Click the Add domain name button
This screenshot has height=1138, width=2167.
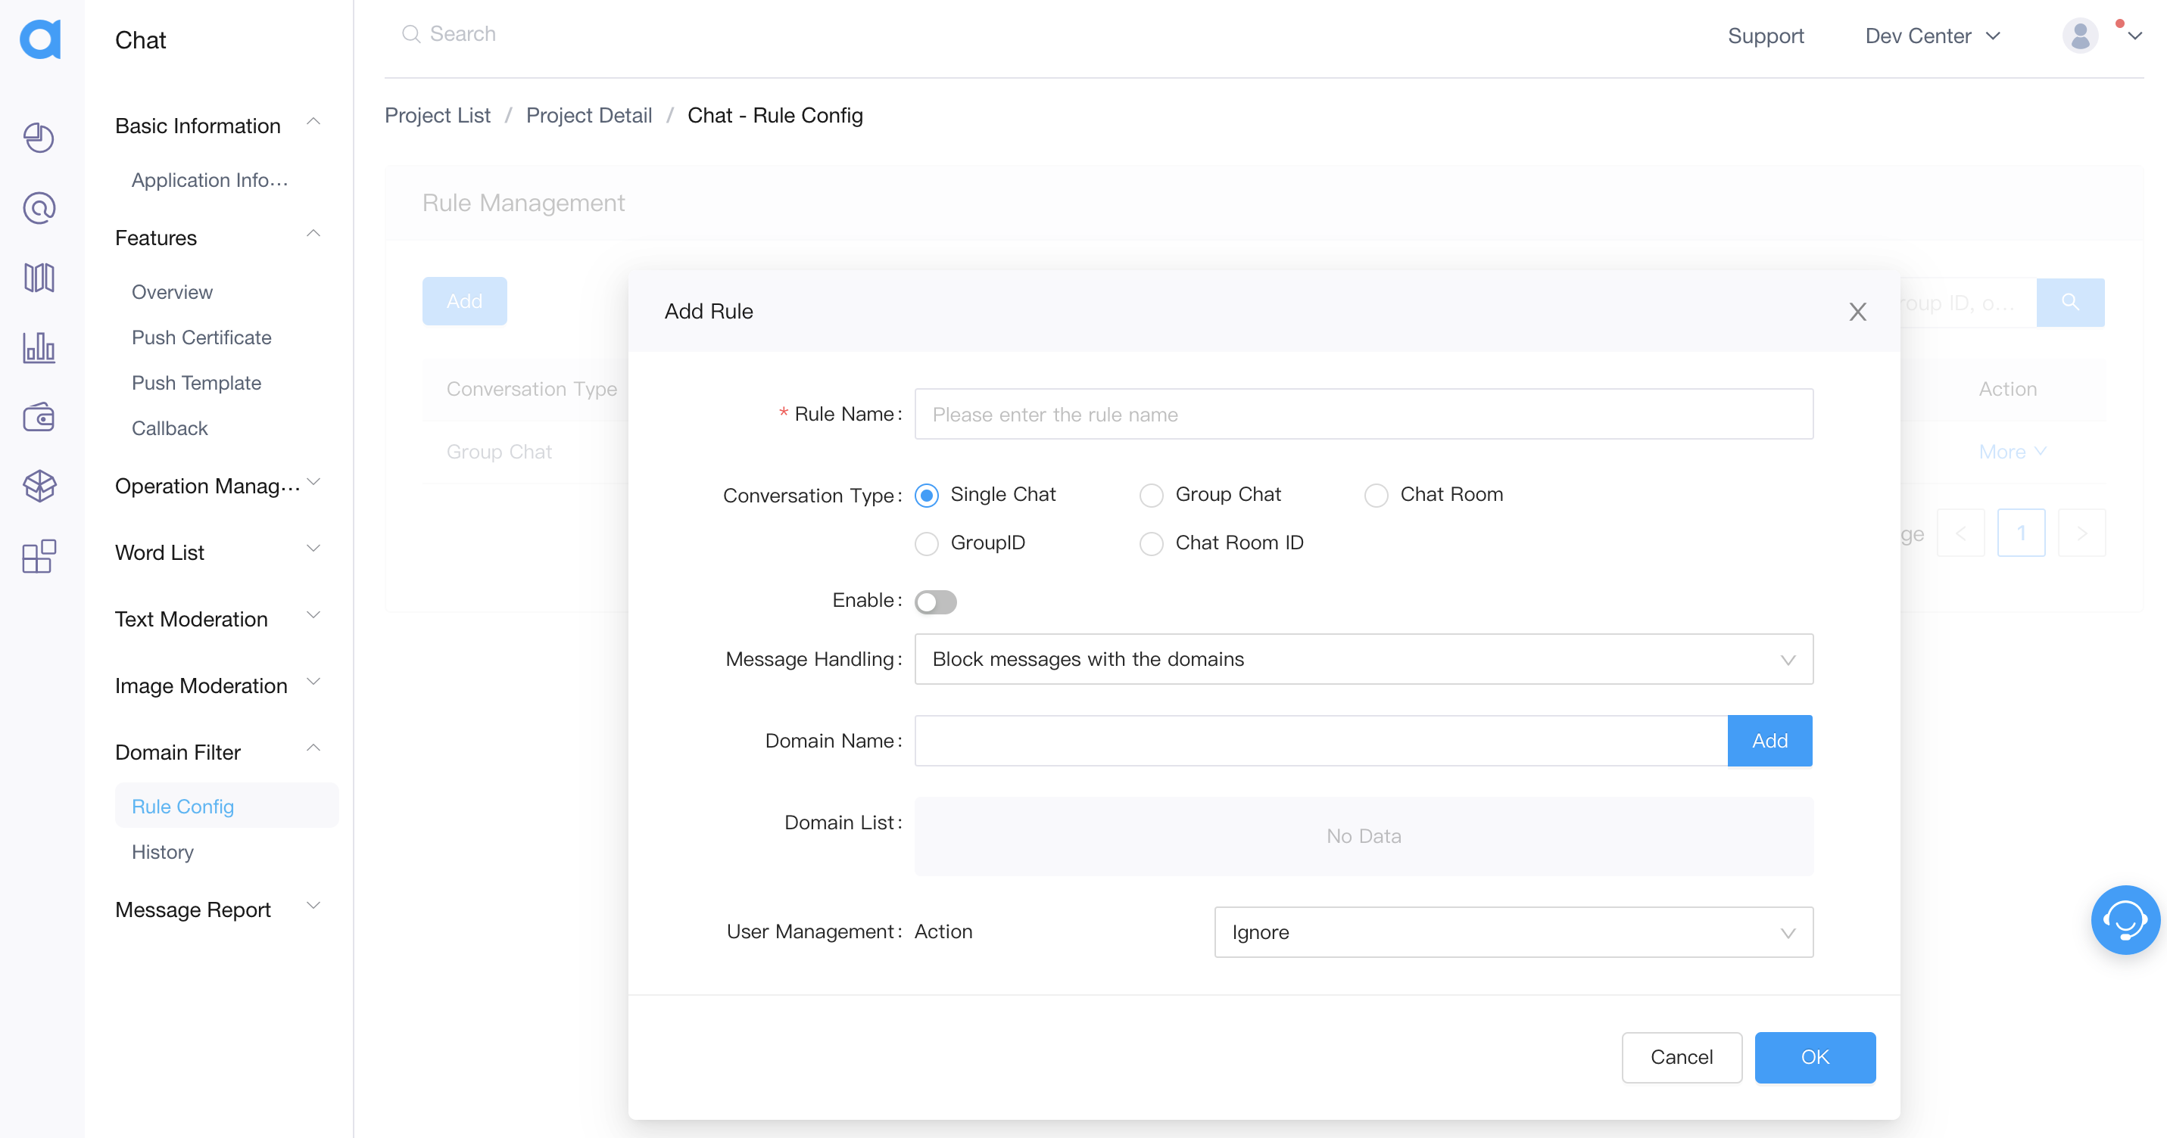(1770, 740)
